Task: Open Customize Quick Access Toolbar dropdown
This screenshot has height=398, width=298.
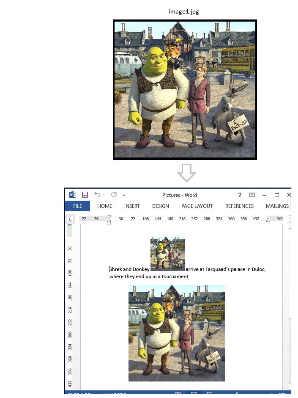Action: tap(124, 195)
